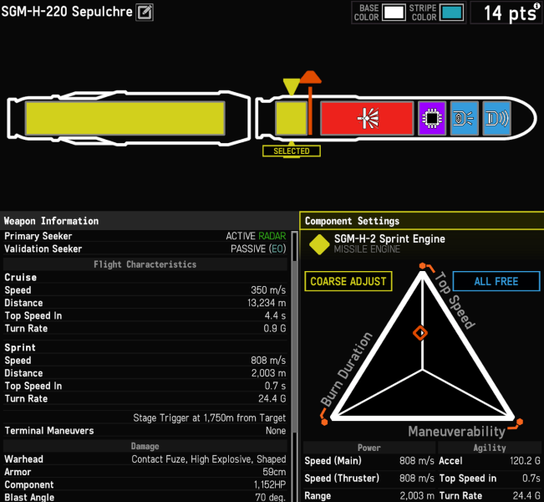The width and height of the screenshot is (544, 502).
Task: Click the Warhead Contact Fuze description
Action: (209, 459)
